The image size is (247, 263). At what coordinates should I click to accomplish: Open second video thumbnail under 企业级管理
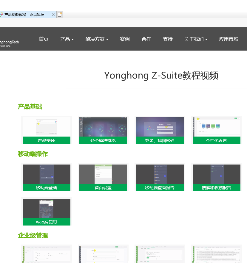click(x=103, y=254)
